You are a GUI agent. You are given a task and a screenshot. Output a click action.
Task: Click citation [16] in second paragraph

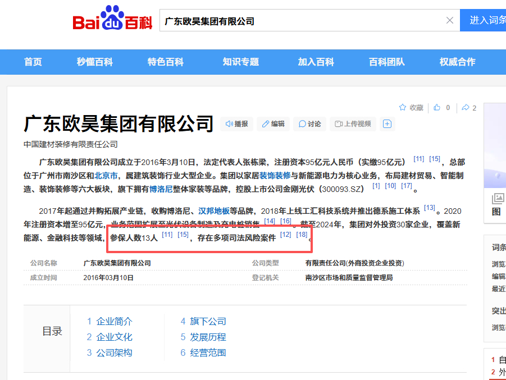click(286, 221)
